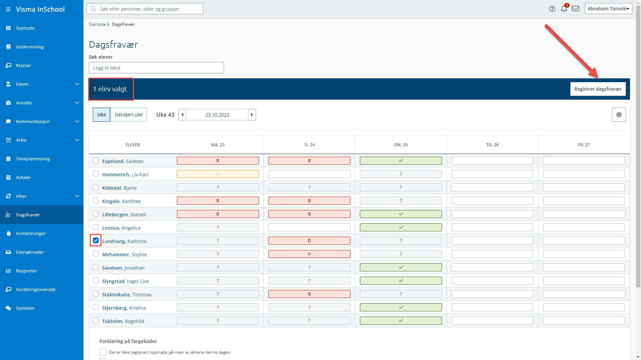This screenshot has height=360, width=641.
Task: Select checkbox for Espelund, Saieban
Action: [96, 160]
